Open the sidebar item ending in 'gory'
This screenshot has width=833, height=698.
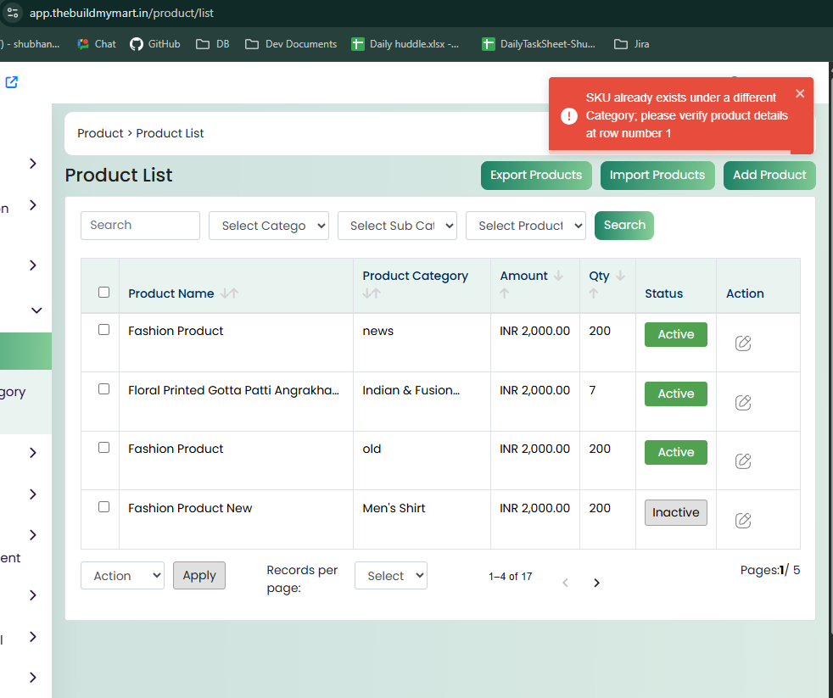[x=13, y=393]
